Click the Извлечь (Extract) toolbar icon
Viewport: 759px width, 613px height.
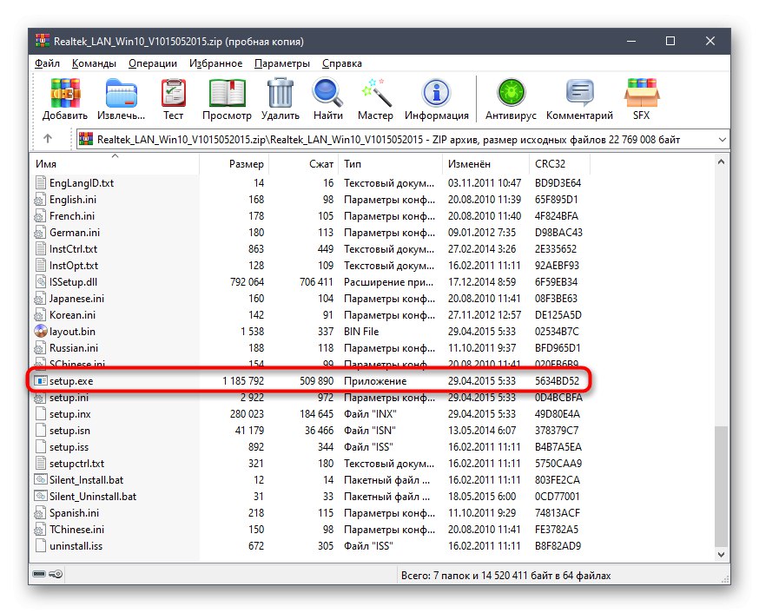point(121,93)
